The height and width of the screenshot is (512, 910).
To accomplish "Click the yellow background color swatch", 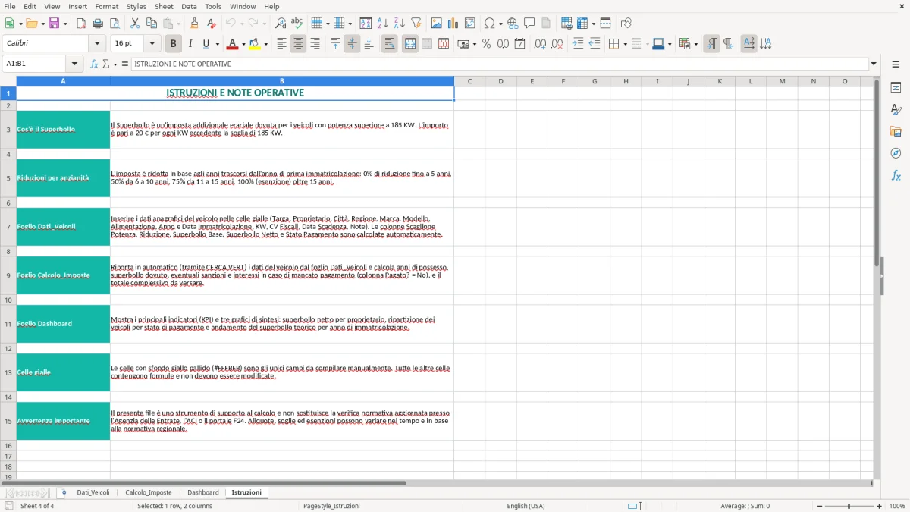I will click(255, 44).
